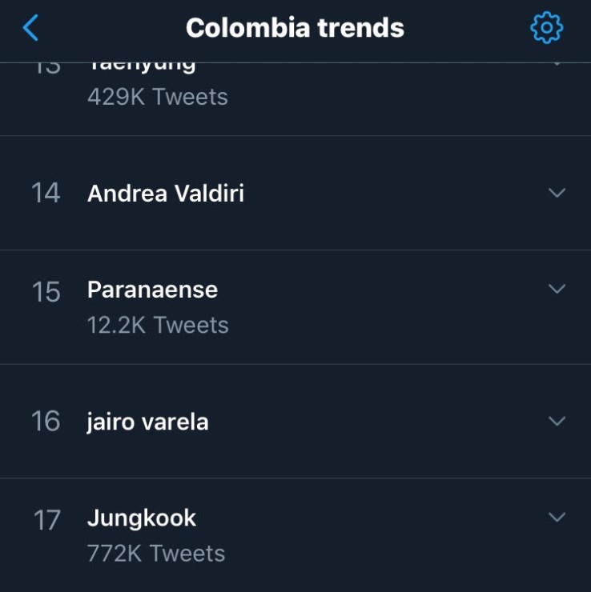The height and width of the screenshot is (592, 591).
Task: Tap the 429K Tweets count
Action: click(158, 97)
